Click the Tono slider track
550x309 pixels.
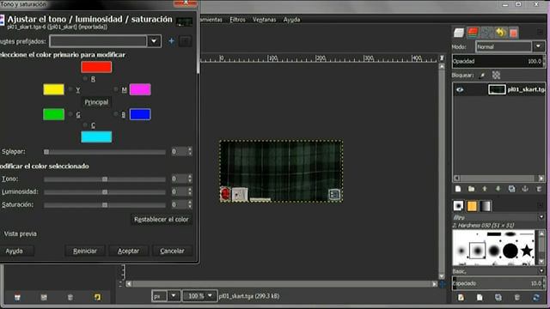pos(105,179)
